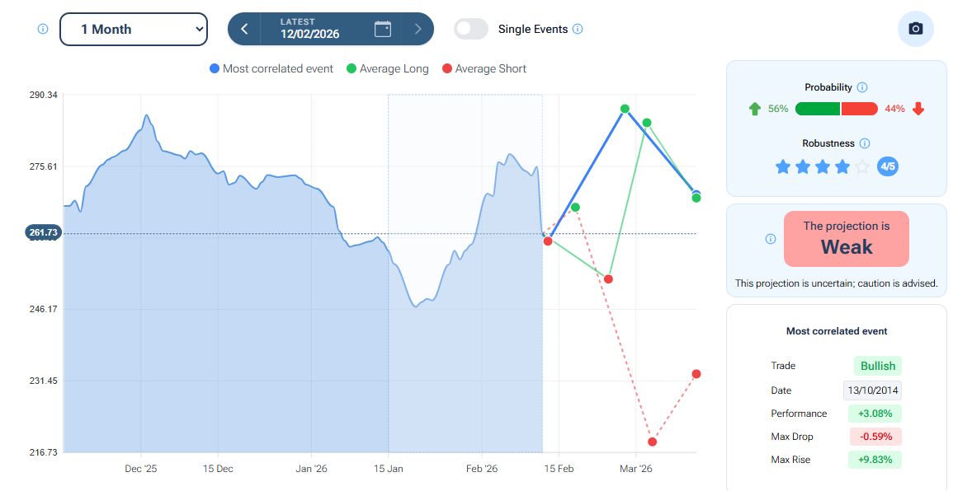This screenshot has width=953, height=491.
Task: Open the Probability info icon
Action: 862,87
